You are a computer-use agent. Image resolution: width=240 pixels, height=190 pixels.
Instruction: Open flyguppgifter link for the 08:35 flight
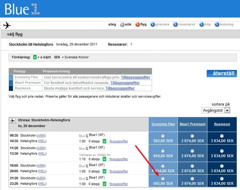(119, 141)
